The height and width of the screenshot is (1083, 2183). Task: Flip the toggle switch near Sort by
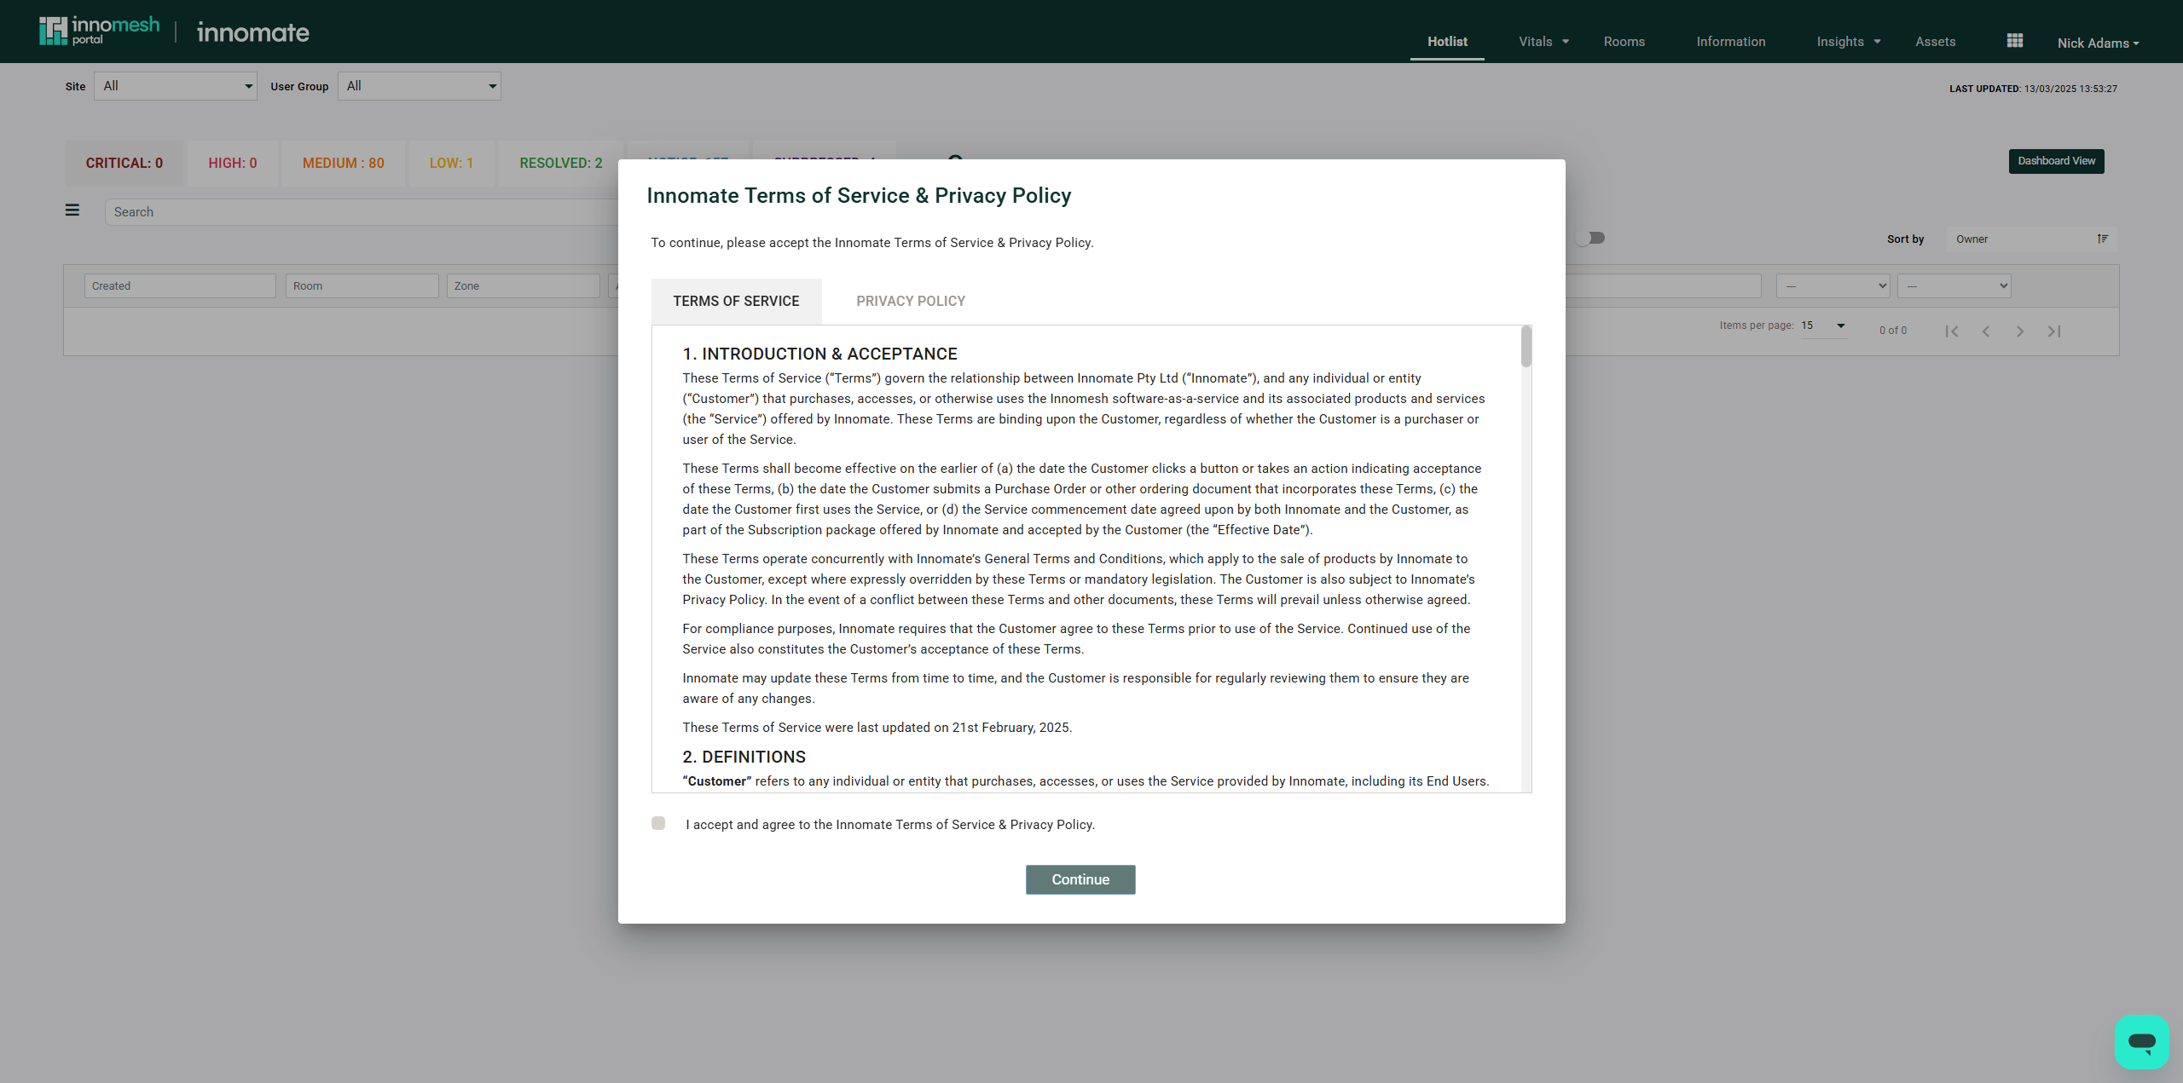click(1591, 239)
